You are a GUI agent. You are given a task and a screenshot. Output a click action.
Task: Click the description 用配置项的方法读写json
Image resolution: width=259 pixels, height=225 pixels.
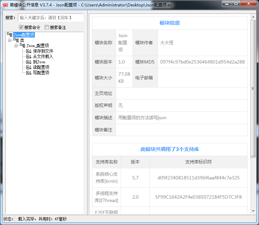[142, 118]
